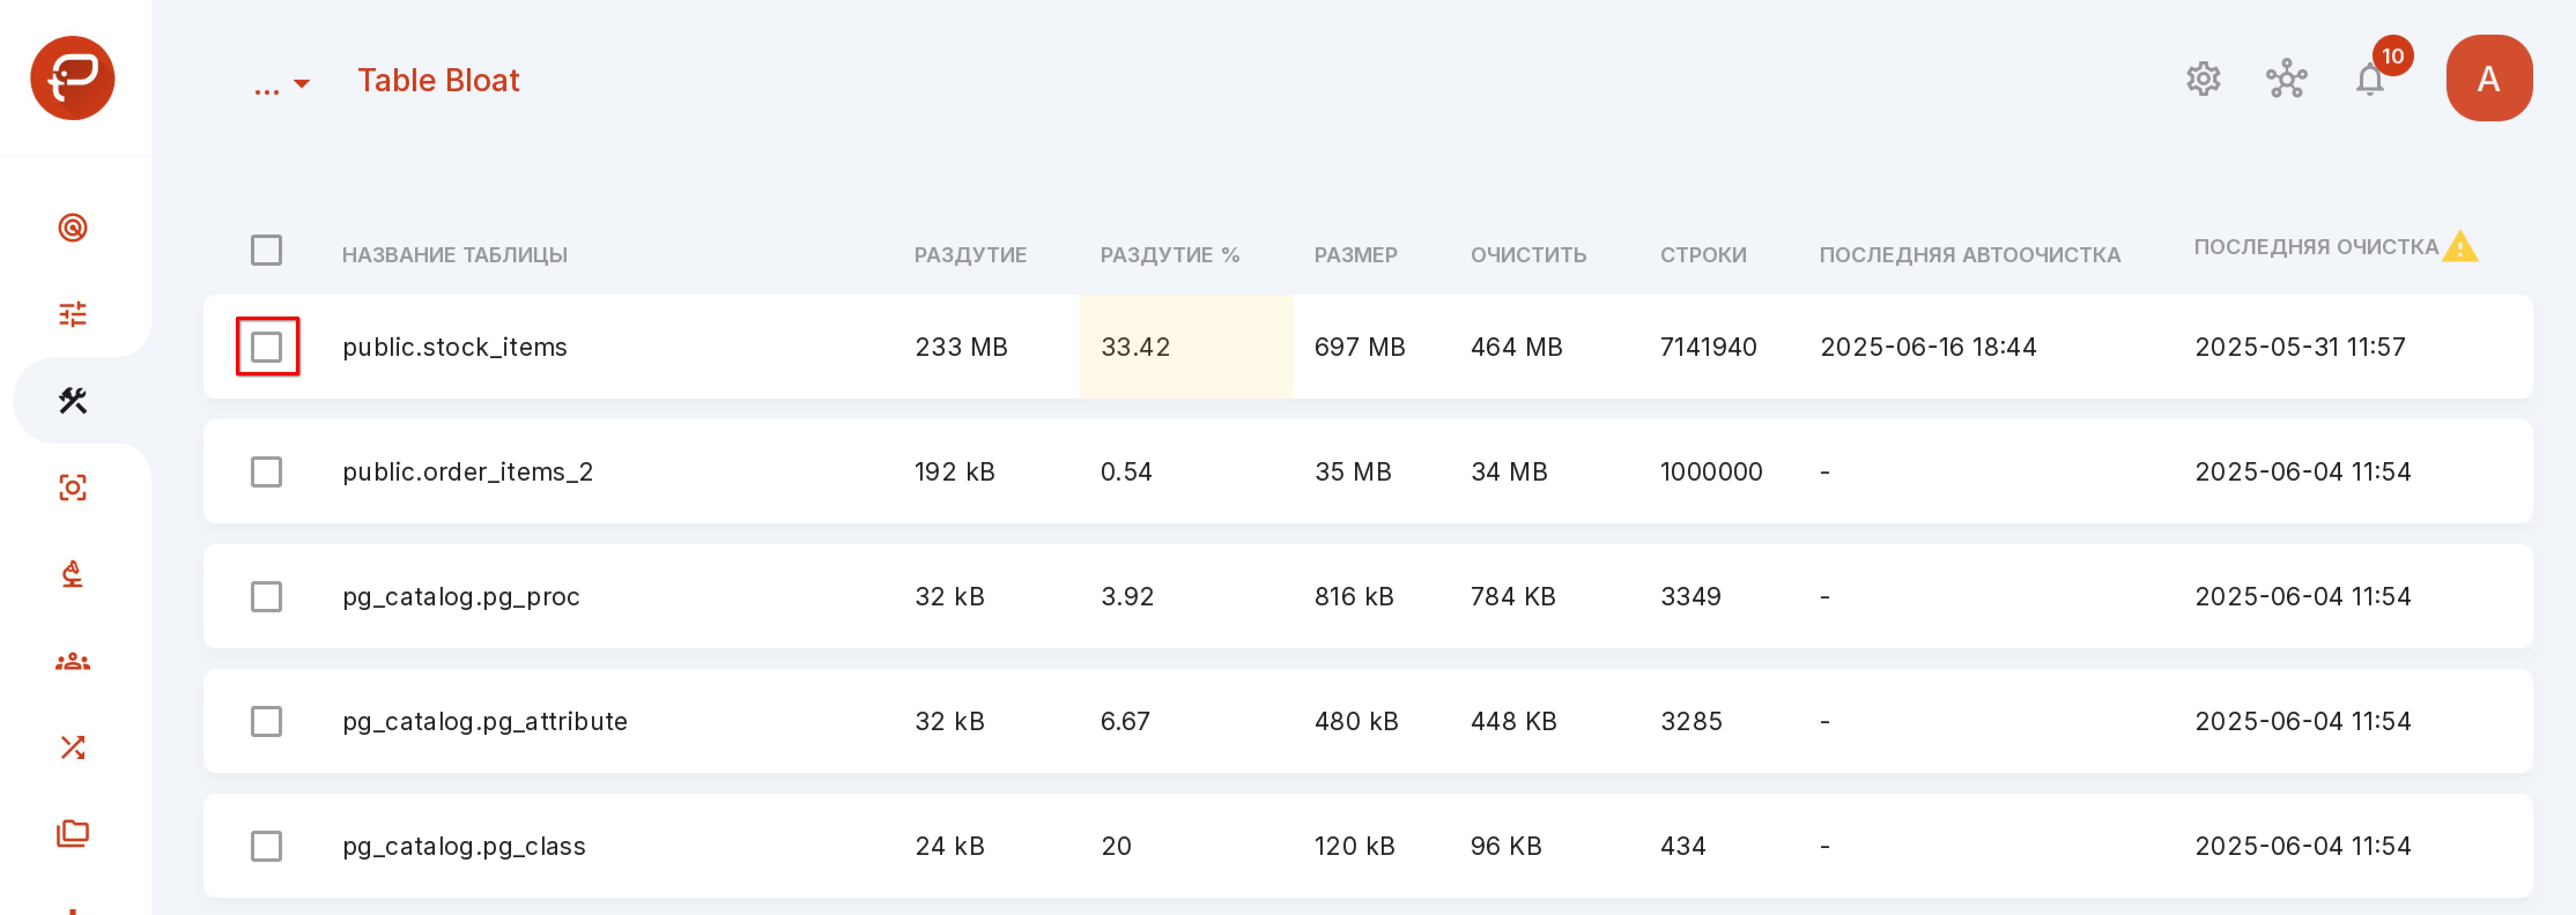Check the public.order_items_2 row checkbox
This screenshot has width=2576, height=915.
(x=266, y=471)
